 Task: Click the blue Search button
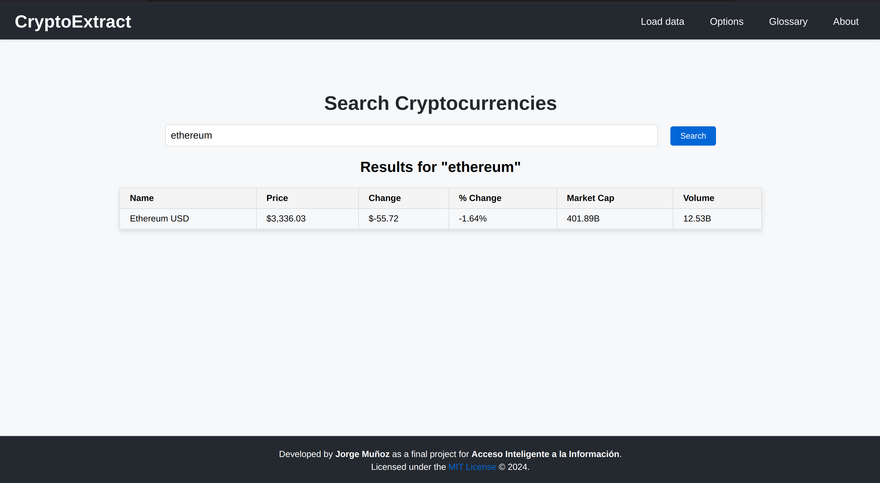click(x=692, y=136)
